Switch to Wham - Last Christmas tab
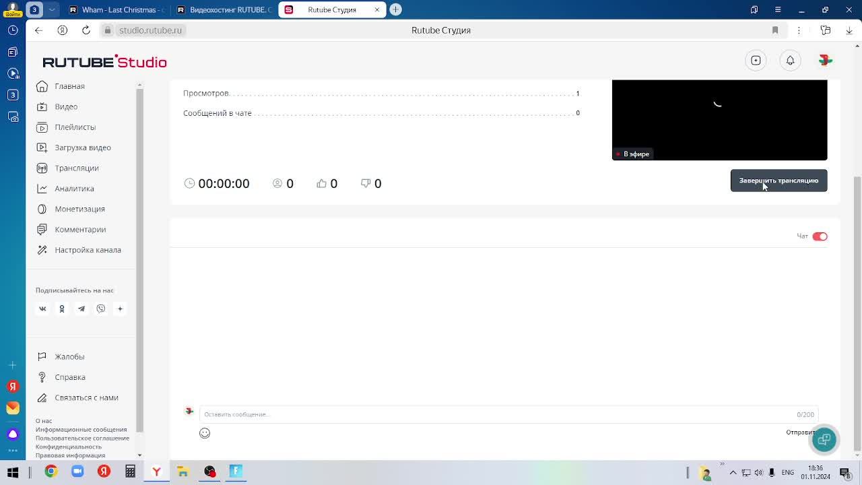This screenshot has height=485, width=862. pyautogui.click(x=117, y=9)
